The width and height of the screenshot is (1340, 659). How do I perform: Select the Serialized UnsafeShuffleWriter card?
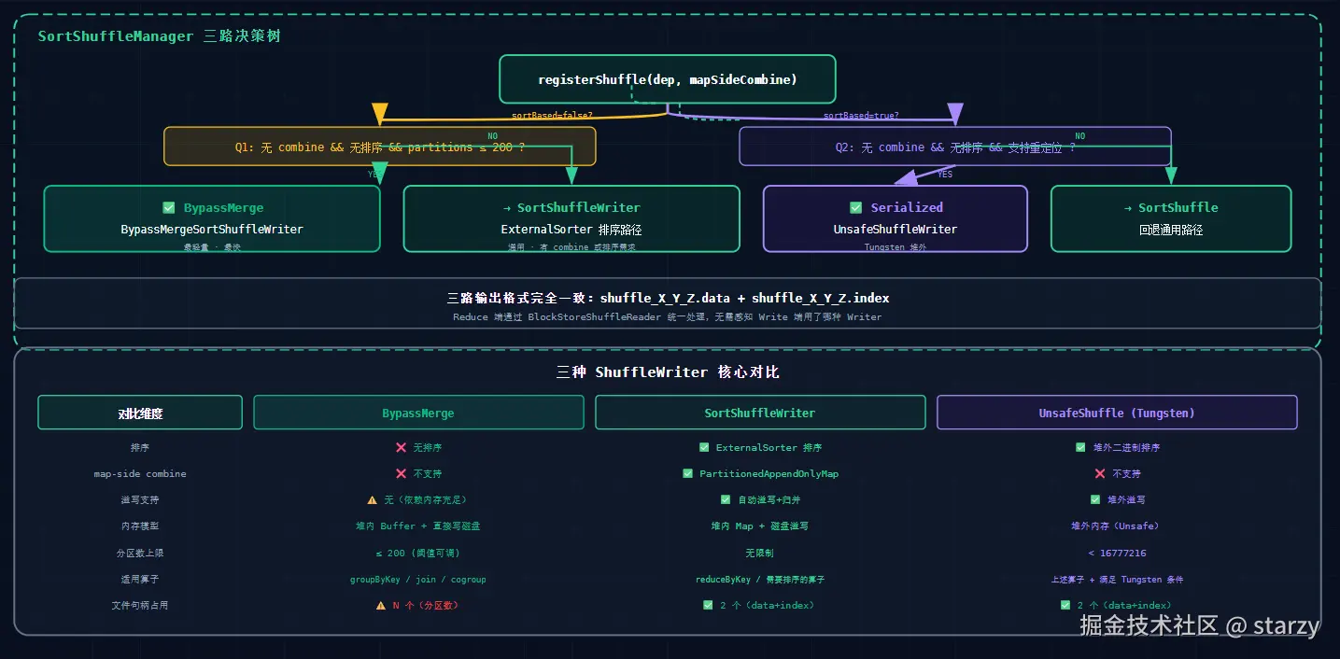click(896, 218)
